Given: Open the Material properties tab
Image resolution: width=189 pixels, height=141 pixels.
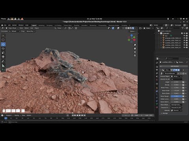Looking at the screenshot, I should point(157,107).
